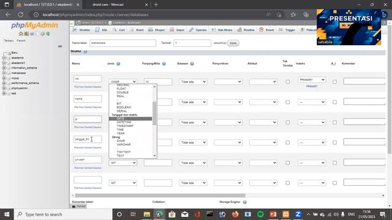Add page to favorites star icon
The image size is (392, 220).
(x=279, y=15)
